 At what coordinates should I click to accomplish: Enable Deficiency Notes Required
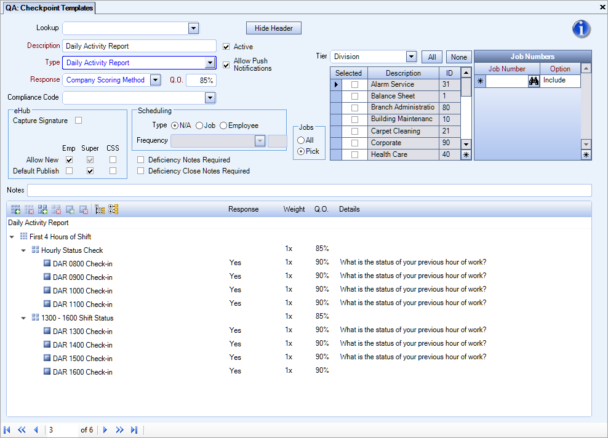tap(140, 159)
